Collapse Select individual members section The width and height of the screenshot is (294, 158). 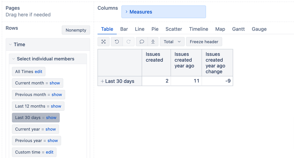[13, 59]
